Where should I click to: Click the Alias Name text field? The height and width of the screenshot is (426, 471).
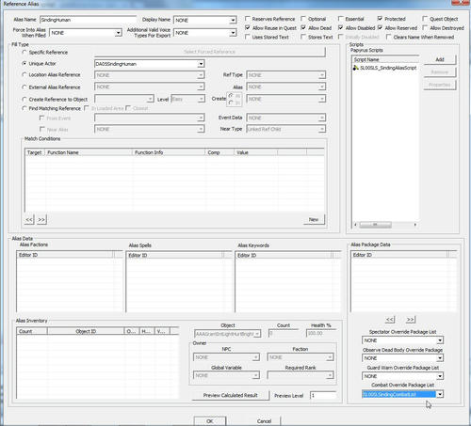click(89, 20)
